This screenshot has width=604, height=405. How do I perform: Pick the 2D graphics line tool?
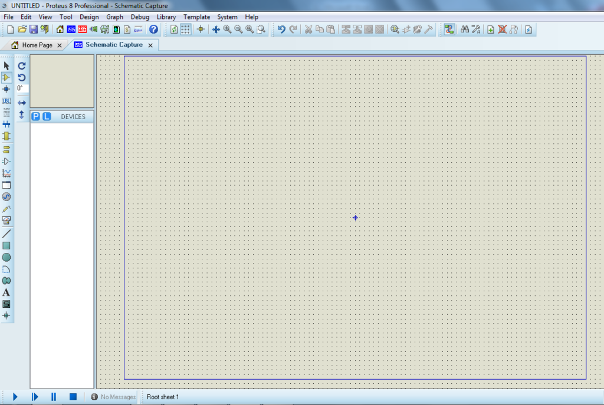click(6, 233)
